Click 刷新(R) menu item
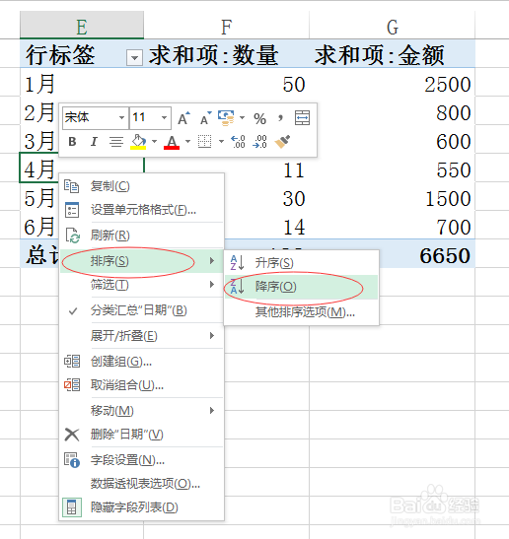The width and height of the screenshot is (509, 539). pos(142,236)
